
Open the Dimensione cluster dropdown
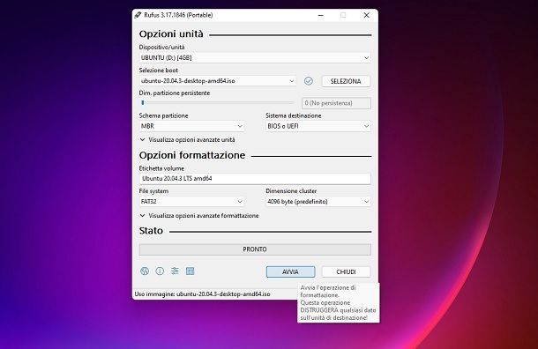[318, 202]
